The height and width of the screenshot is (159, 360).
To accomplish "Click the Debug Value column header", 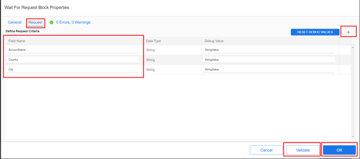I will coord(214,41).
